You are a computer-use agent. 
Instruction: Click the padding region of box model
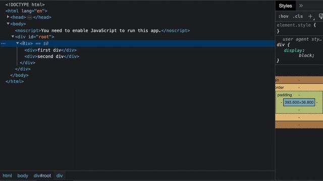pyautogui.click(x=285, y=95)
